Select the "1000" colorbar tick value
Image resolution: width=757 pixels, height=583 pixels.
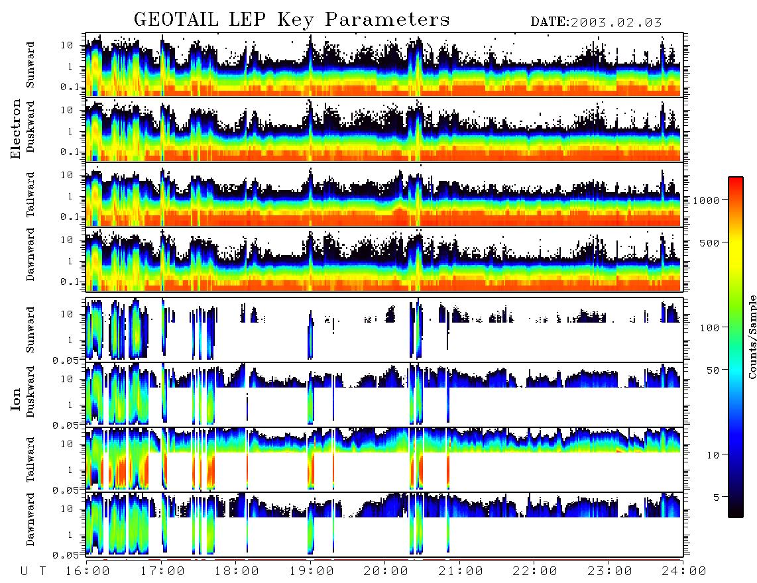click(x=707, y=200)
